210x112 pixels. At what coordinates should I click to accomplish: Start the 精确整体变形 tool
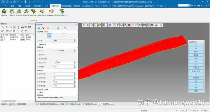tap(52, 13)
